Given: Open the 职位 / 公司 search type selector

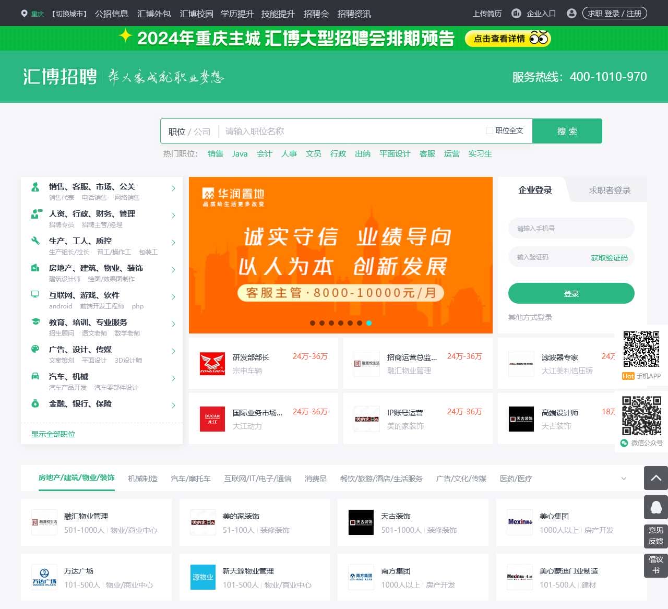Looking at the screenshot, I should click(189, 132).
